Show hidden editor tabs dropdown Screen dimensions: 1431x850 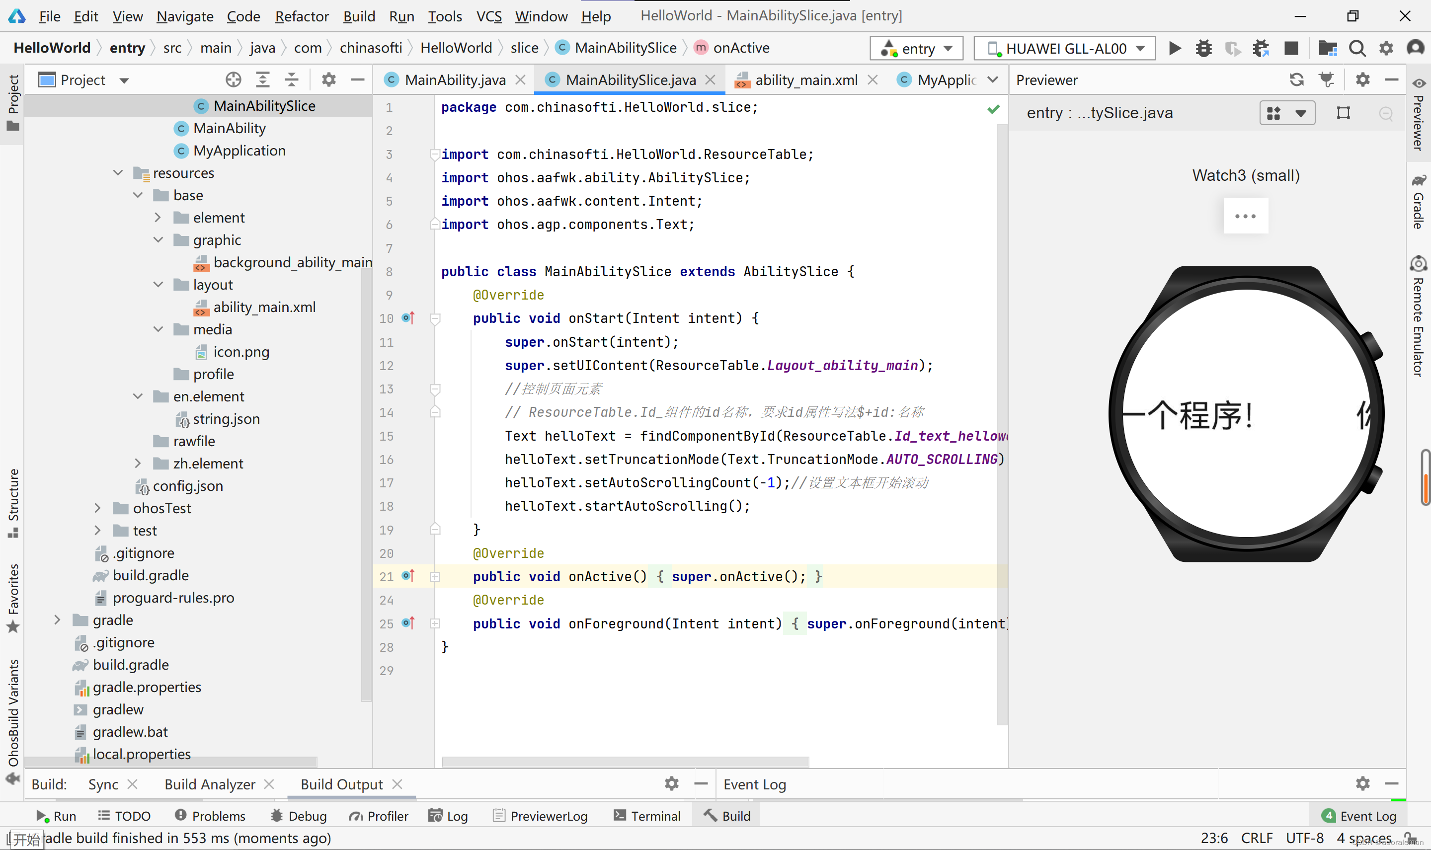tap(993, 79)
